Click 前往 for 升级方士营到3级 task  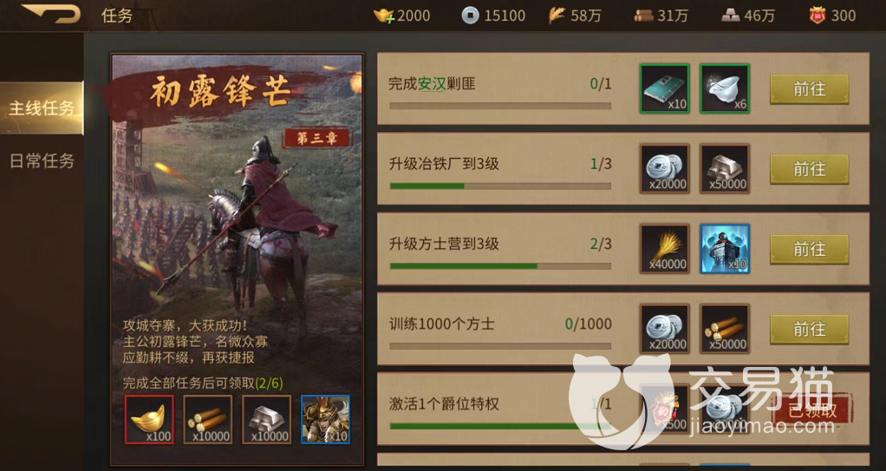(x=809, y=249)
